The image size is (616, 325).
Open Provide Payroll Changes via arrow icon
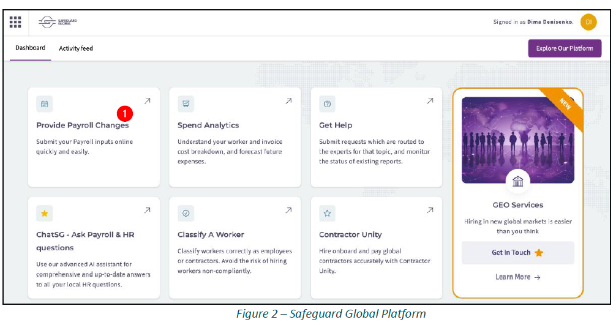[148, 101]
